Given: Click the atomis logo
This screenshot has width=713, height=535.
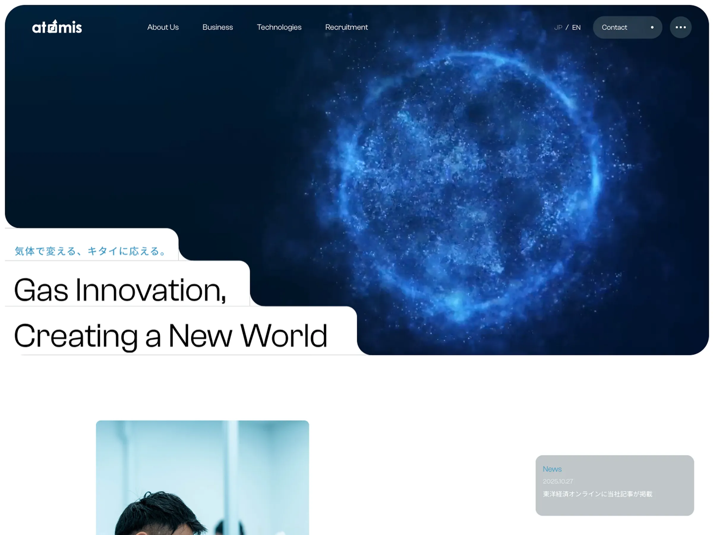Looking at the screenshot, I should tap(57, 27).
